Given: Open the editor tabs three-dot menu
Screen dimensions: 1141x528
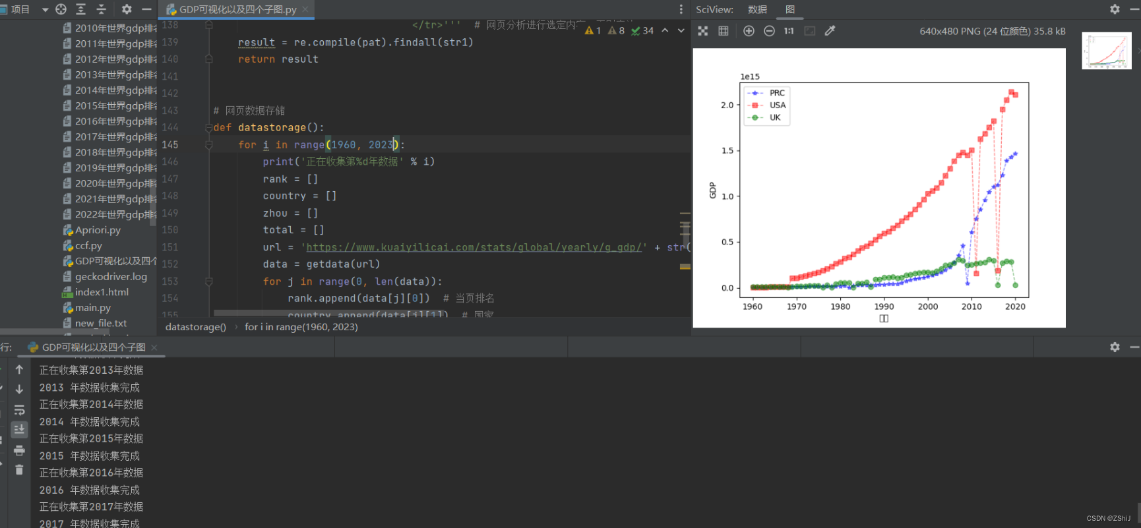Looking at the screenshot, I should [x=681, y=9].
